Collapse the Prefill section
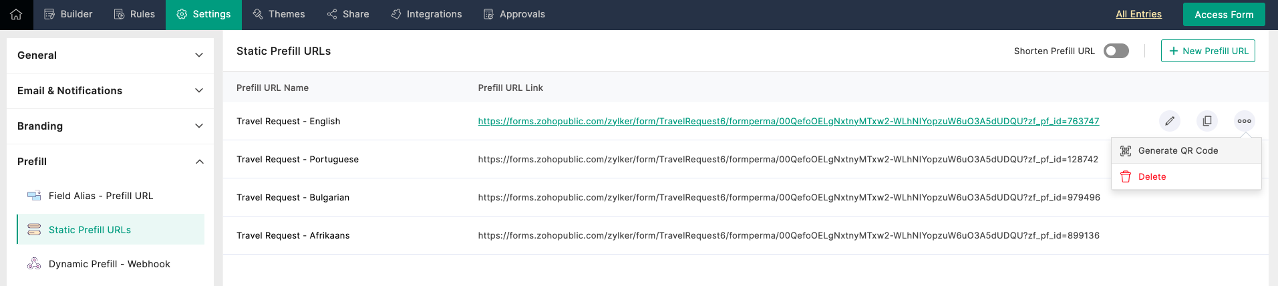1278x286 pixels. coord(199,162)
